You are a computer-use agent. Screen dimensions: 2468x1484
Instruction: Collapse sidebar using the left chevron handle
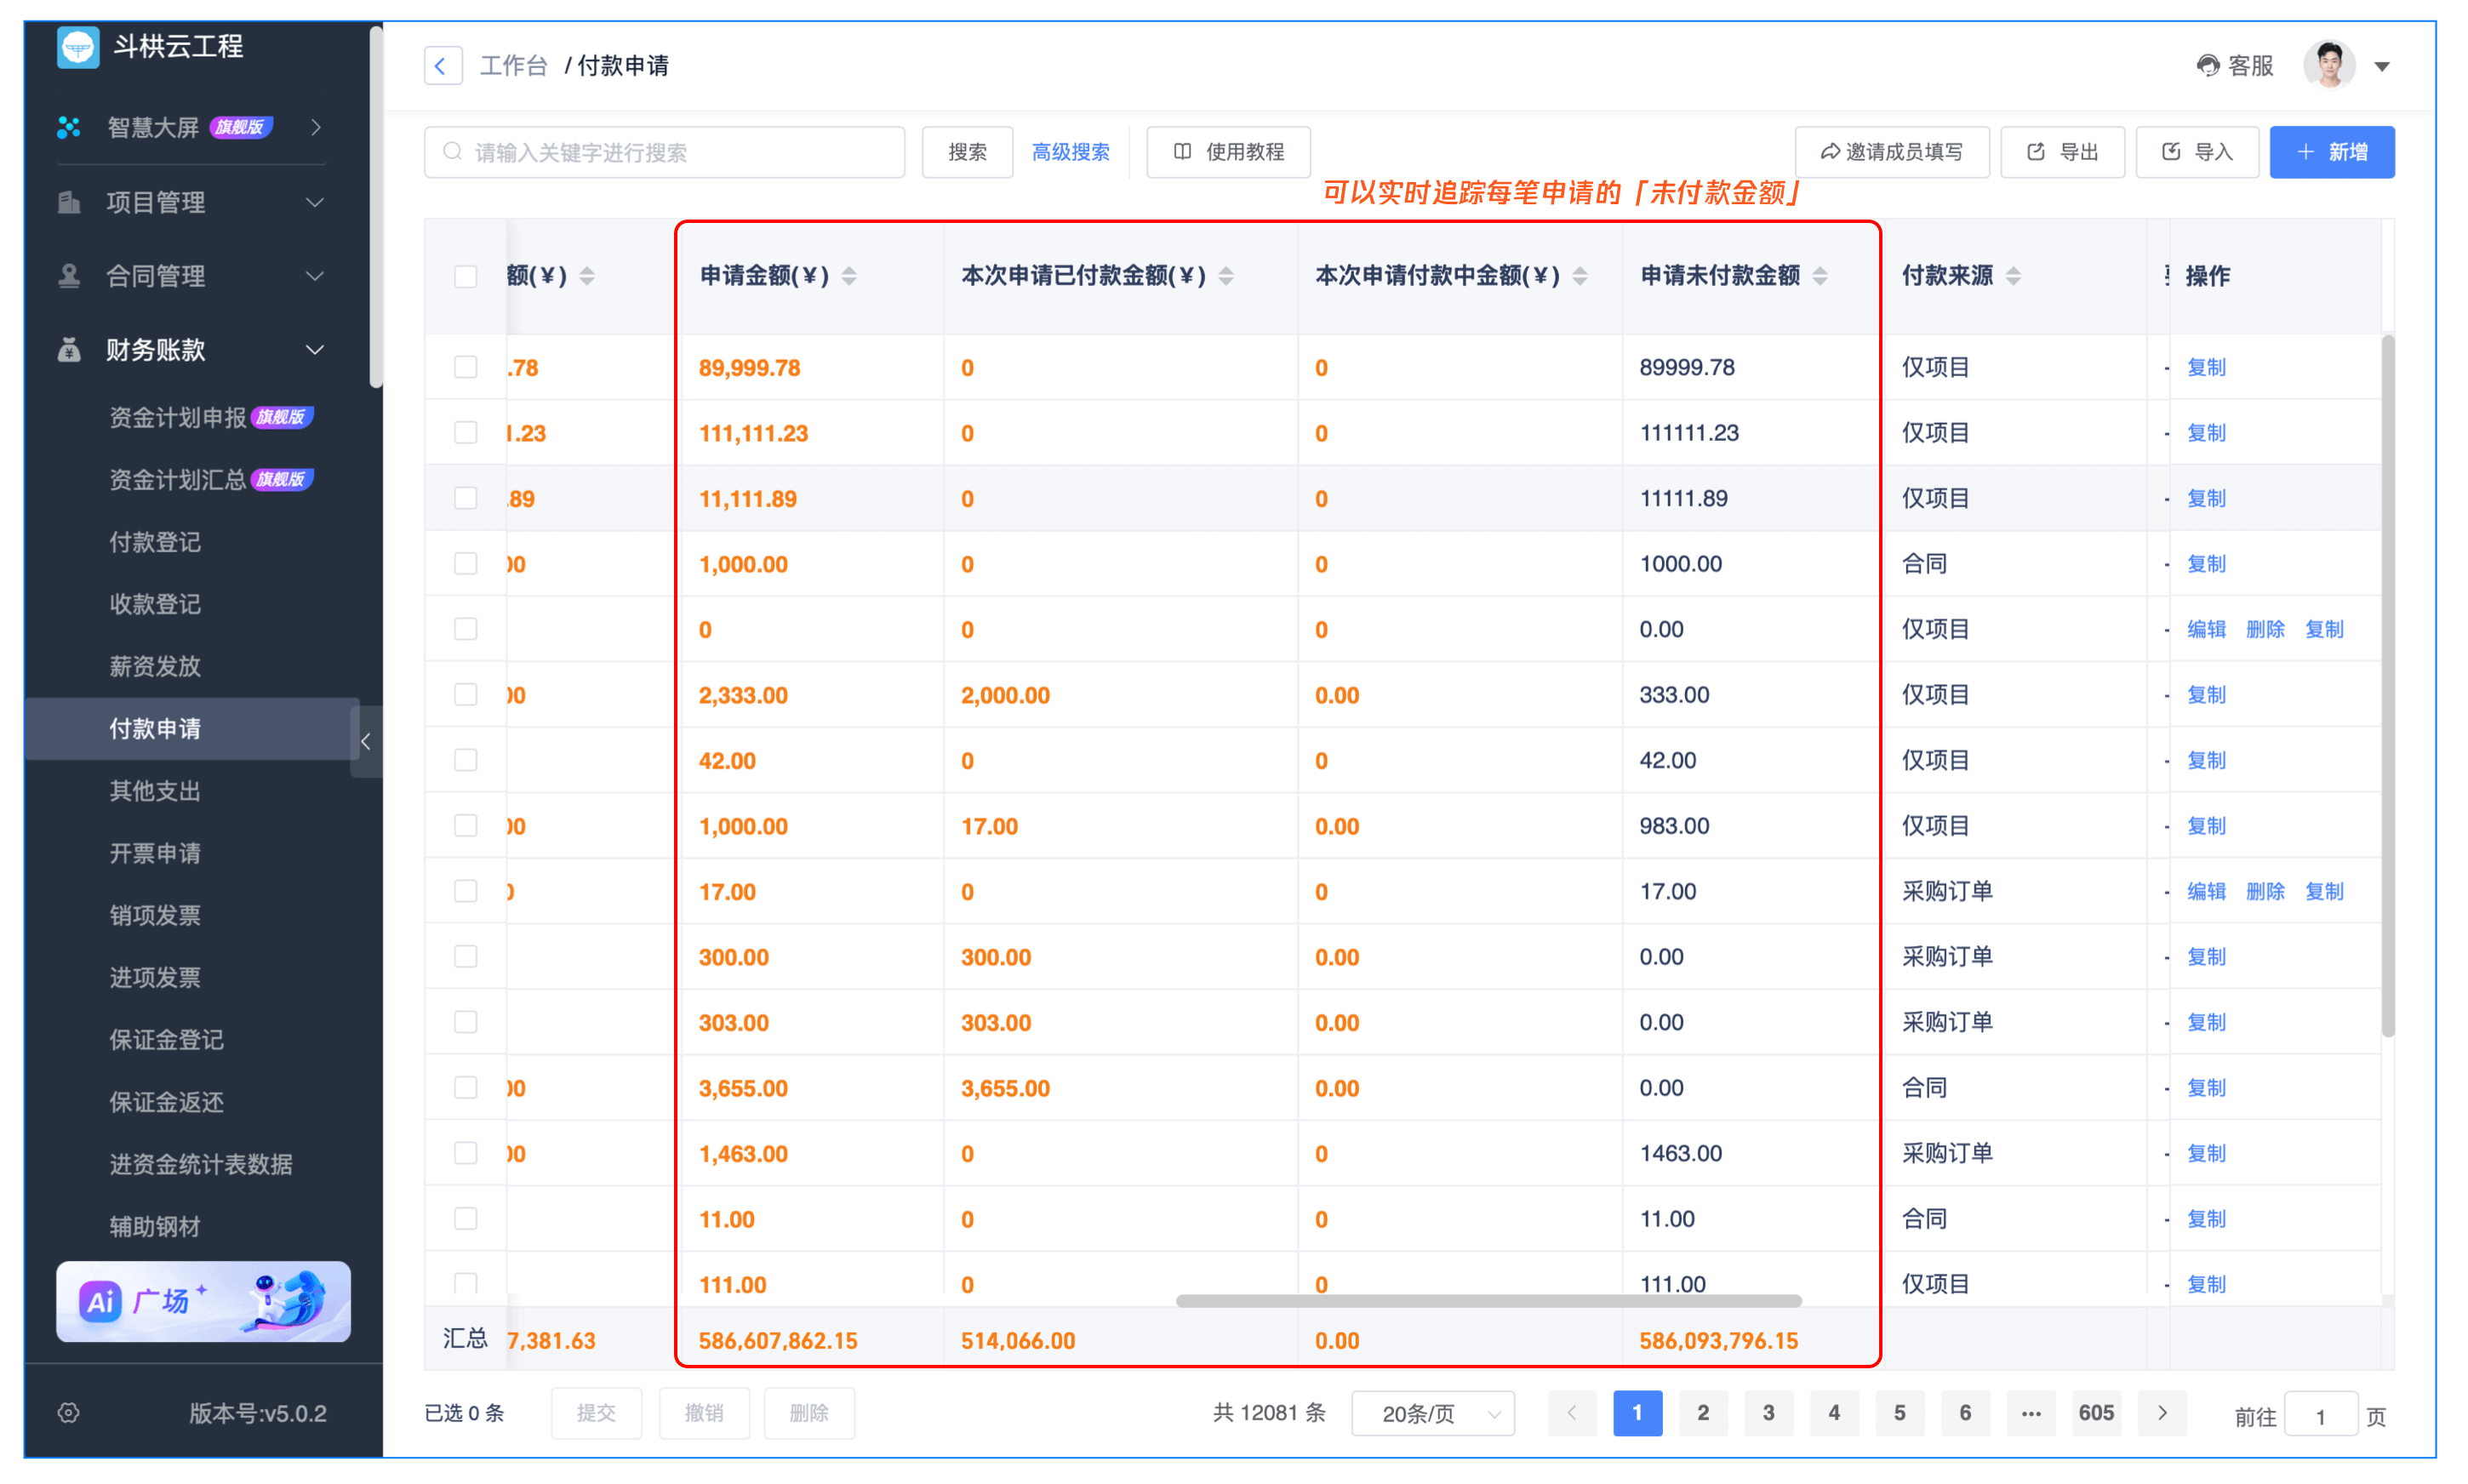tap(366, 741)
